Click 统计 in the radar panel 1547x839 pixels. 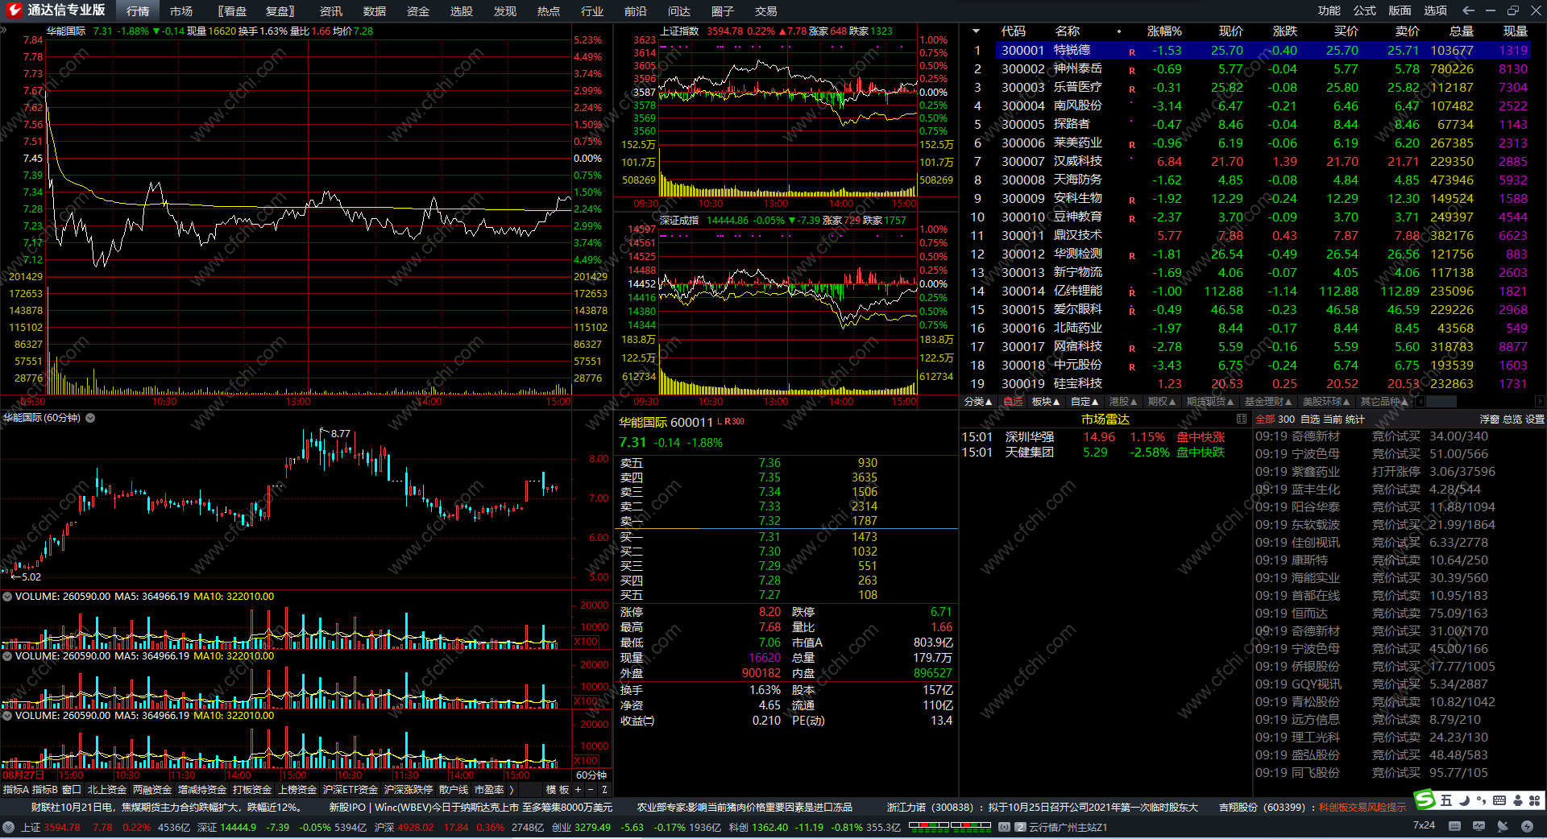[1355, 419]
